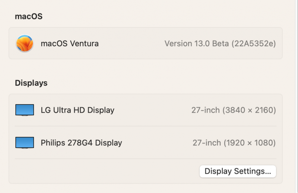The height and width of the screenshot is (193, 298).
Task: Click the Version 13.0 Beta text
Action: point(197,44)
